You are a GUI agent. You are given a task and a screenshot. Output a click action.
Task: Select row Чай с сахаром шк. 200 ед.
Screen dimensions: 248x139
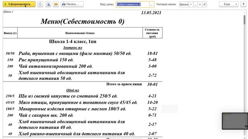pos(83,115)
